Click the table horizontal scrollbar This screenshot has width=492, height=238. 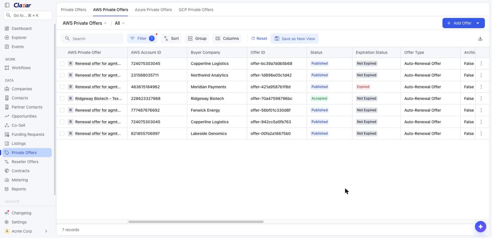[196, 222]
